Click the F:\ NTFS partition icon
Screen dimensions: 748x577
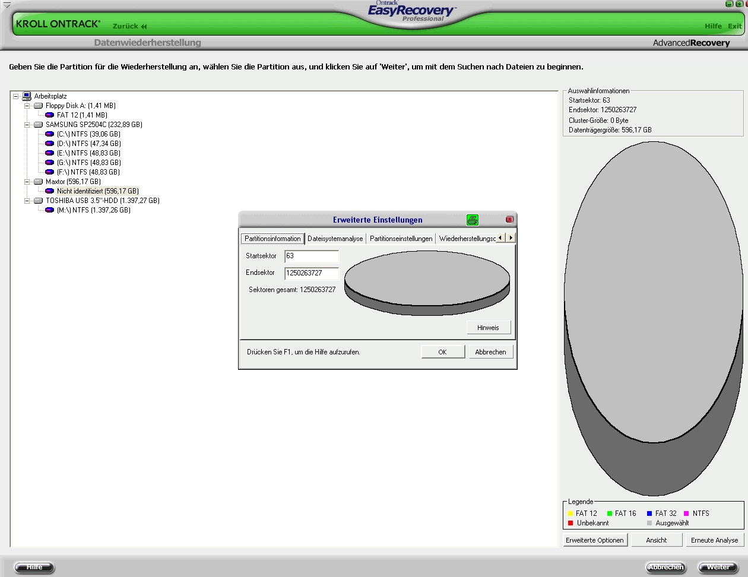click(x=50, y=172)
